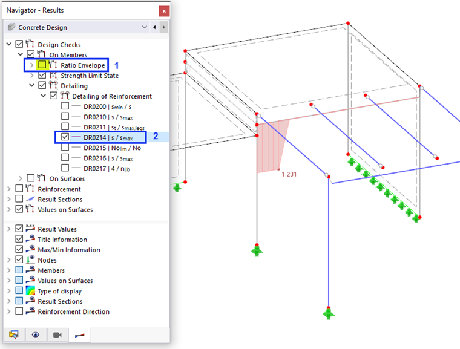Image resolution: width=460 pixels, height=349 pixels.
Task: Go to previous navigator category arrow
Action: click(154, 27)
